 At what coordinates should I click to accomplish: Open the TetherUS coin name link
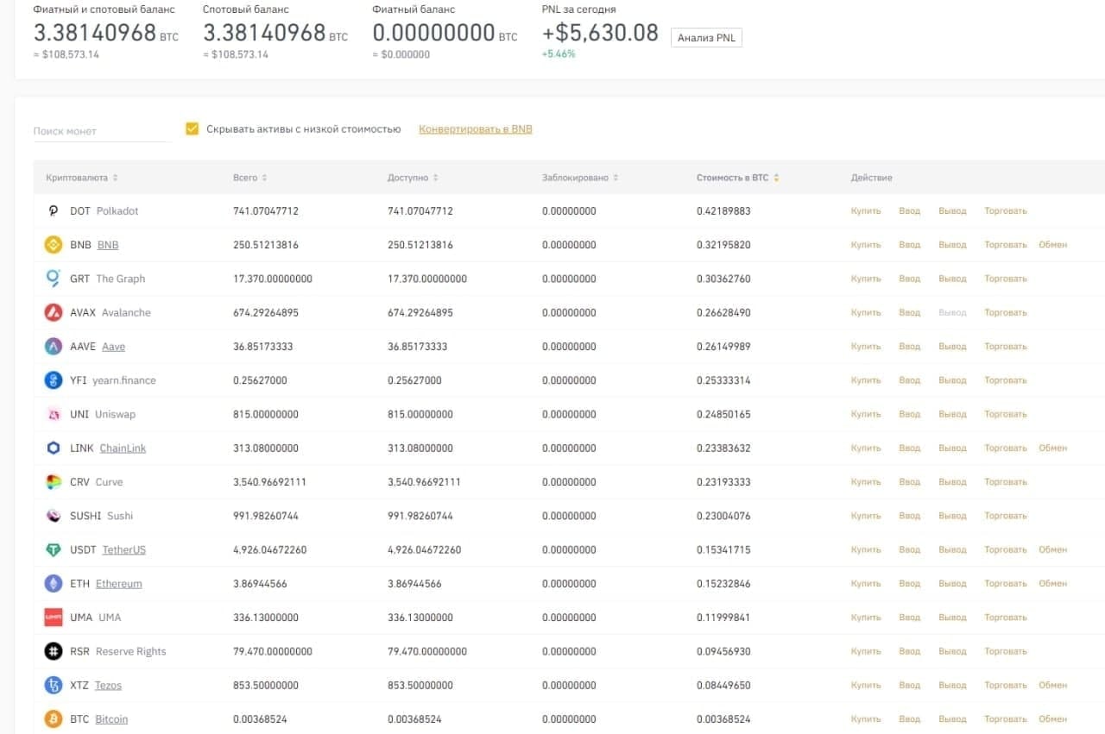tap(124, 549)
